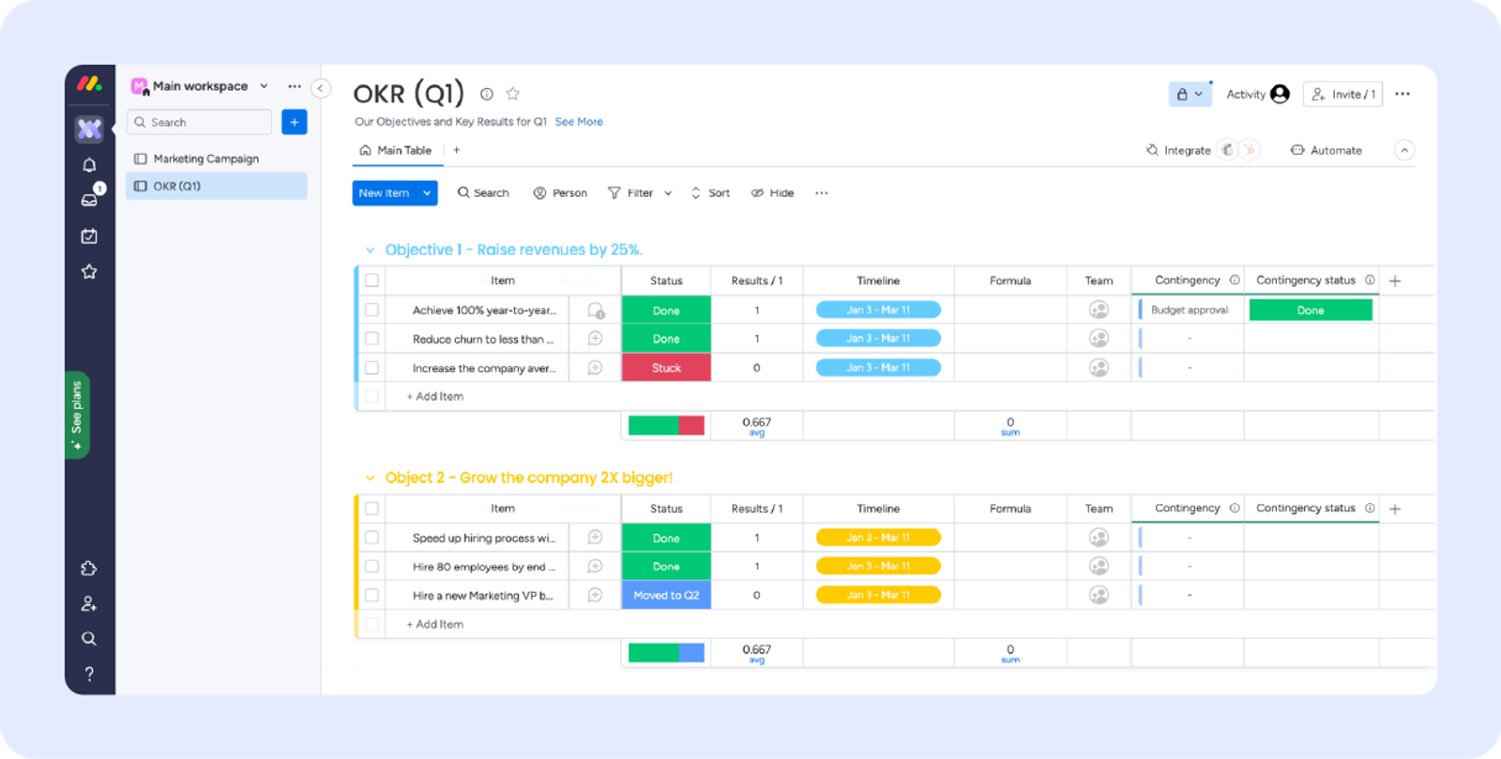The height and width of the screenshot is (759, 1501).
Task: Open workspace three-dot options menu
Action: tap(295, 86)
